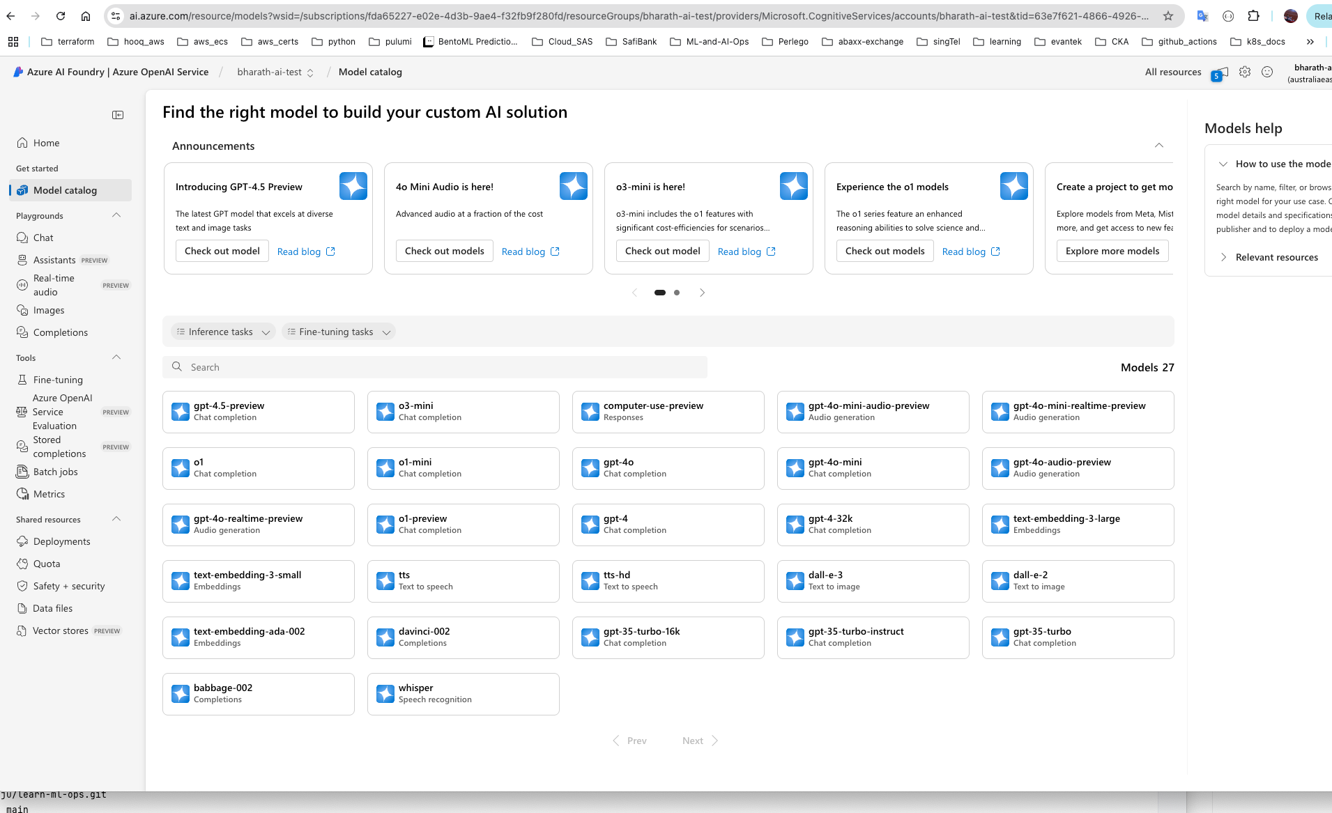
Task: Open text-embedding-3-large model card
Action: click(x=1078, y=525)
